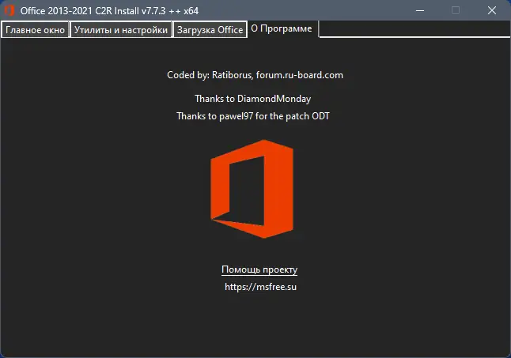The width and height of the screenshot is (511, 358).
Task: Switch to the Главное окно tab
Action: (35, 30)
